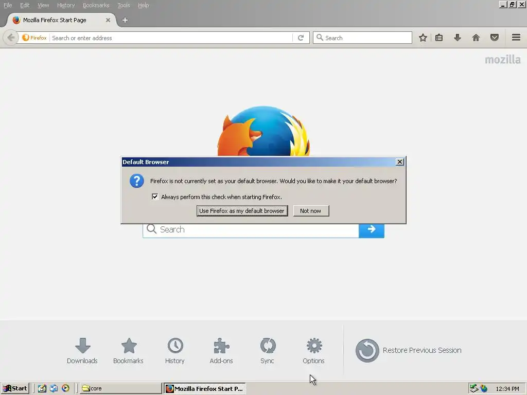
Task: Click the dialog question mark icon
Action: (x=137, y=181)
